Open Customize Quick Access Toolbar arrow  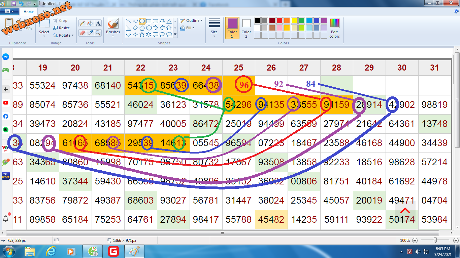[35, 4]
